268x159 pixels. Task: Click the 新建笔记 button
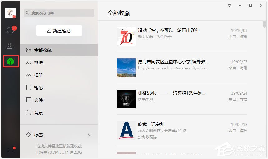coord(59,31)
